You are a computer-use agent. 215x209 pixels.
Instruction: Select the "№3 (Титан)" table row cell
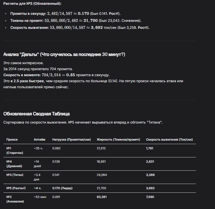click(15, 175)
